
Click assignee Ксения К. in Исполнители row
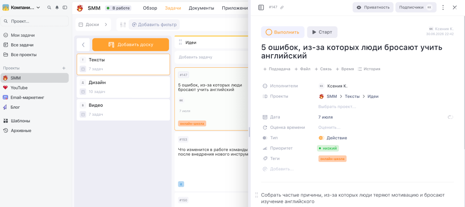coord(333,86)
